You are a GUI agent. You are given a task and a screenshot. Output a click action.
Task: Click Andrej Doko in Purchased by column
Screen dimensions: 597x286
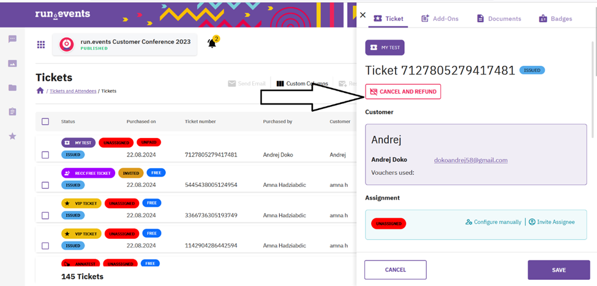[x=278, y=155]
